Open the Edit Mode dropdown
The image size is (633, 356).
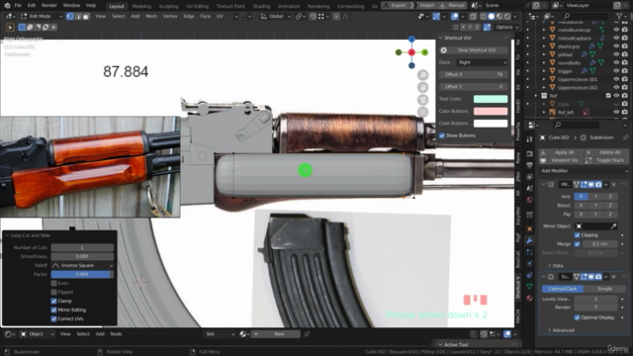(42, 17)
